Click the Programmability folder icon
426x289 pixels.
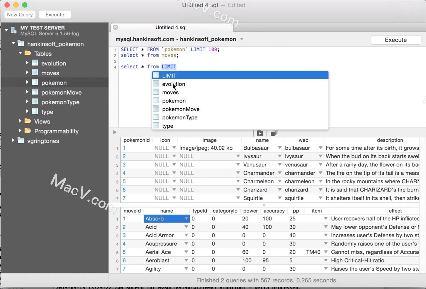(x=28, y=131)
